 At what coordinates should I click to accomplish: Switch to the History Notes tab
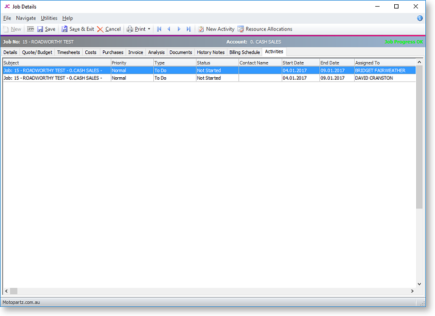click(x=211, y=52)
